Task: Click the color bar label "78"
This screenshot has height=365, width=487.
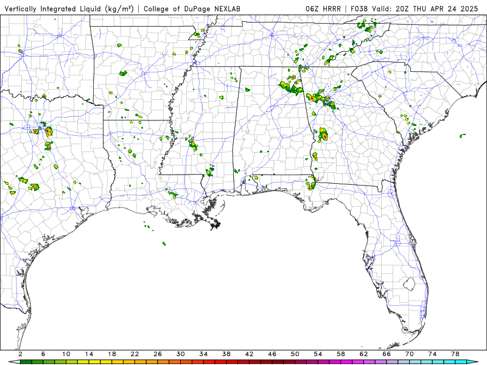Action: pyautogui.click(x=455, y=354)
